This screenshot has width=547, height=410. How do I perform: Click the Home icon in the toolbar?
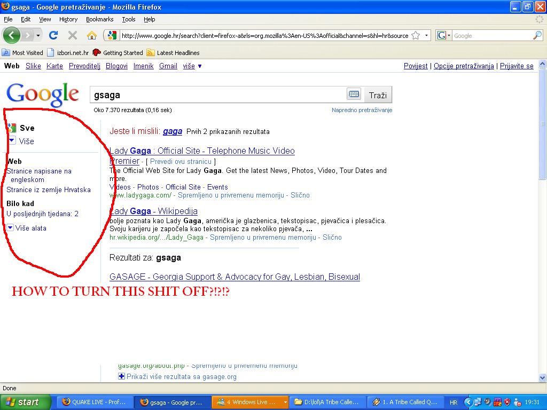pos(92,35)
